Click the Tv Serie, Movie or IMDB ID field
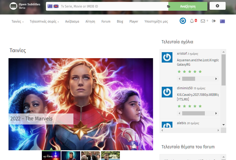Screen dimensions: 236x160 pos(114,6)
